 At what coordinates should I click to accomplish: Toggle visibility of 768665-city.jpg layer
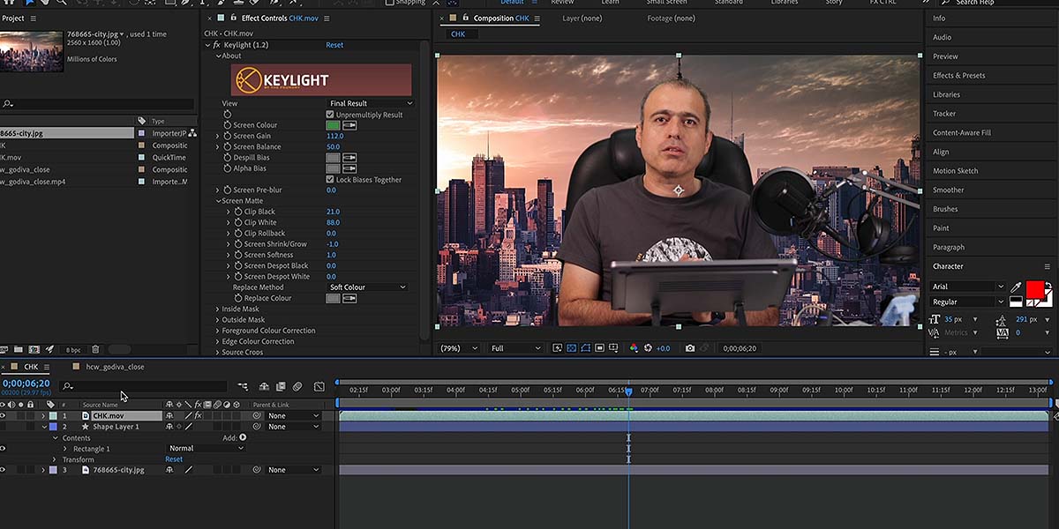[3, 470]
